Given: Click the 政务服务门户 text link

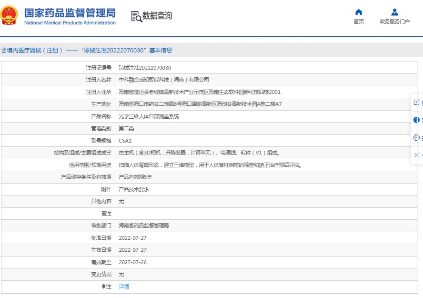Looking at the screenshot, I should pos(394,21).
